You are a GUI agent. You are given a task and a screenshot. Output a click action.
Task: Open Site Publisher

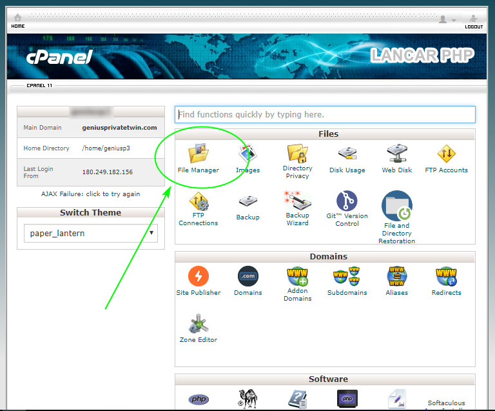tap(199, 281)
